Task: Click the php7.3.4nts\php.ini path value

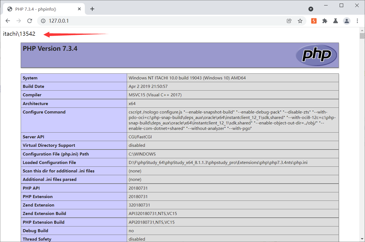Action: pyautogui.click(x=218, y=163)
